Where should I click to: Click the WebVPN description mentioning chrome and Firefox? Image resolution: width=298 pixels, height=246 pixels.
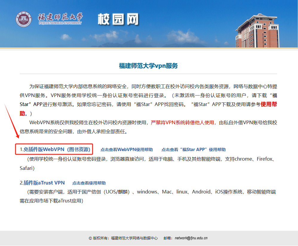149,159
